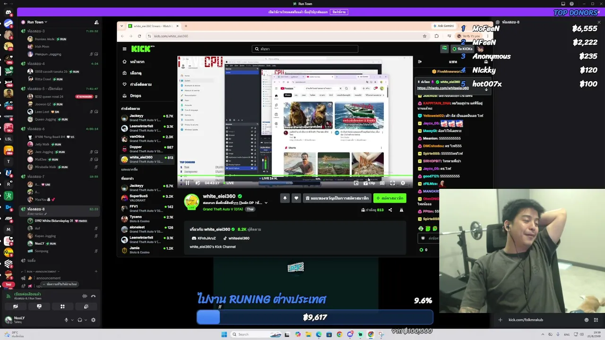Screen dimensions: 605x340
Task: Open a new Chrome tab
Action: (x=186, y=26)
